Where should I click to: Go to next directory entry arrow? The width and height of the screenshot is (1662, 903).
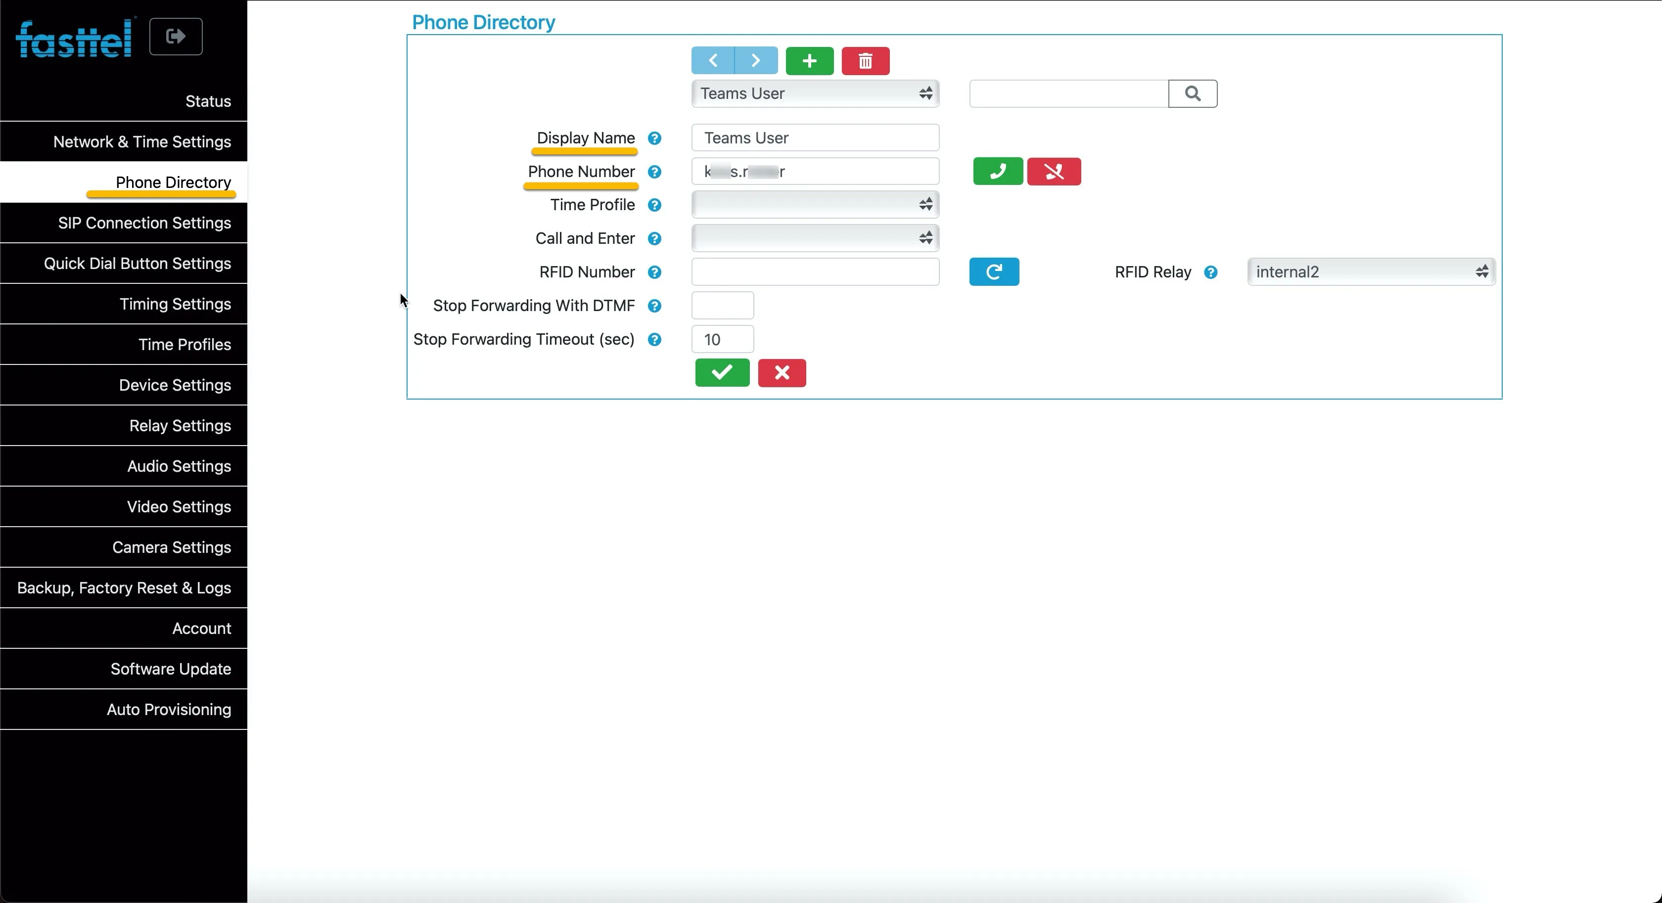point(756,61)
